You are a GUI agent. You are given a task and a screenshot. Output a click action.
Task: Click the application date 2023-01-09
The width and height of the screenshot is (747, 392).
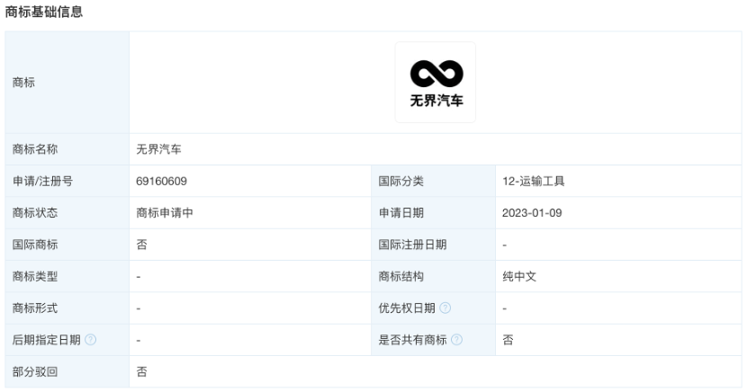532,213
